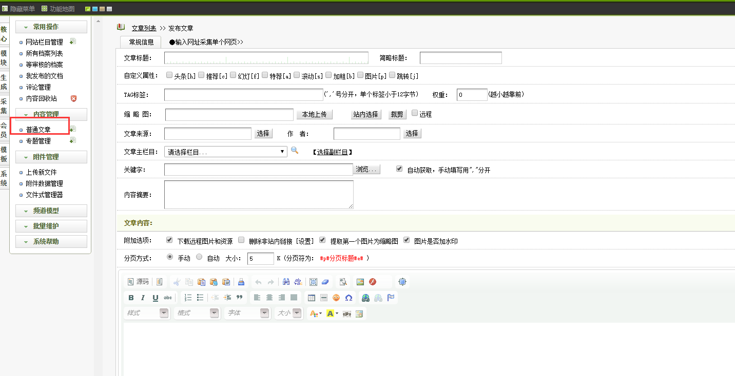This screenshot has height=376, width=735.
Task: Click the 浏览... keywords button
Action: 367,170
